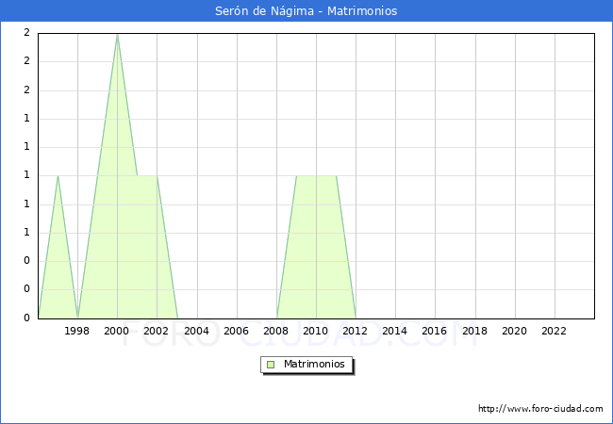This screenshot has height=424, width=613.
Task: Click the 2008 x-axis label
Action: 276,331
